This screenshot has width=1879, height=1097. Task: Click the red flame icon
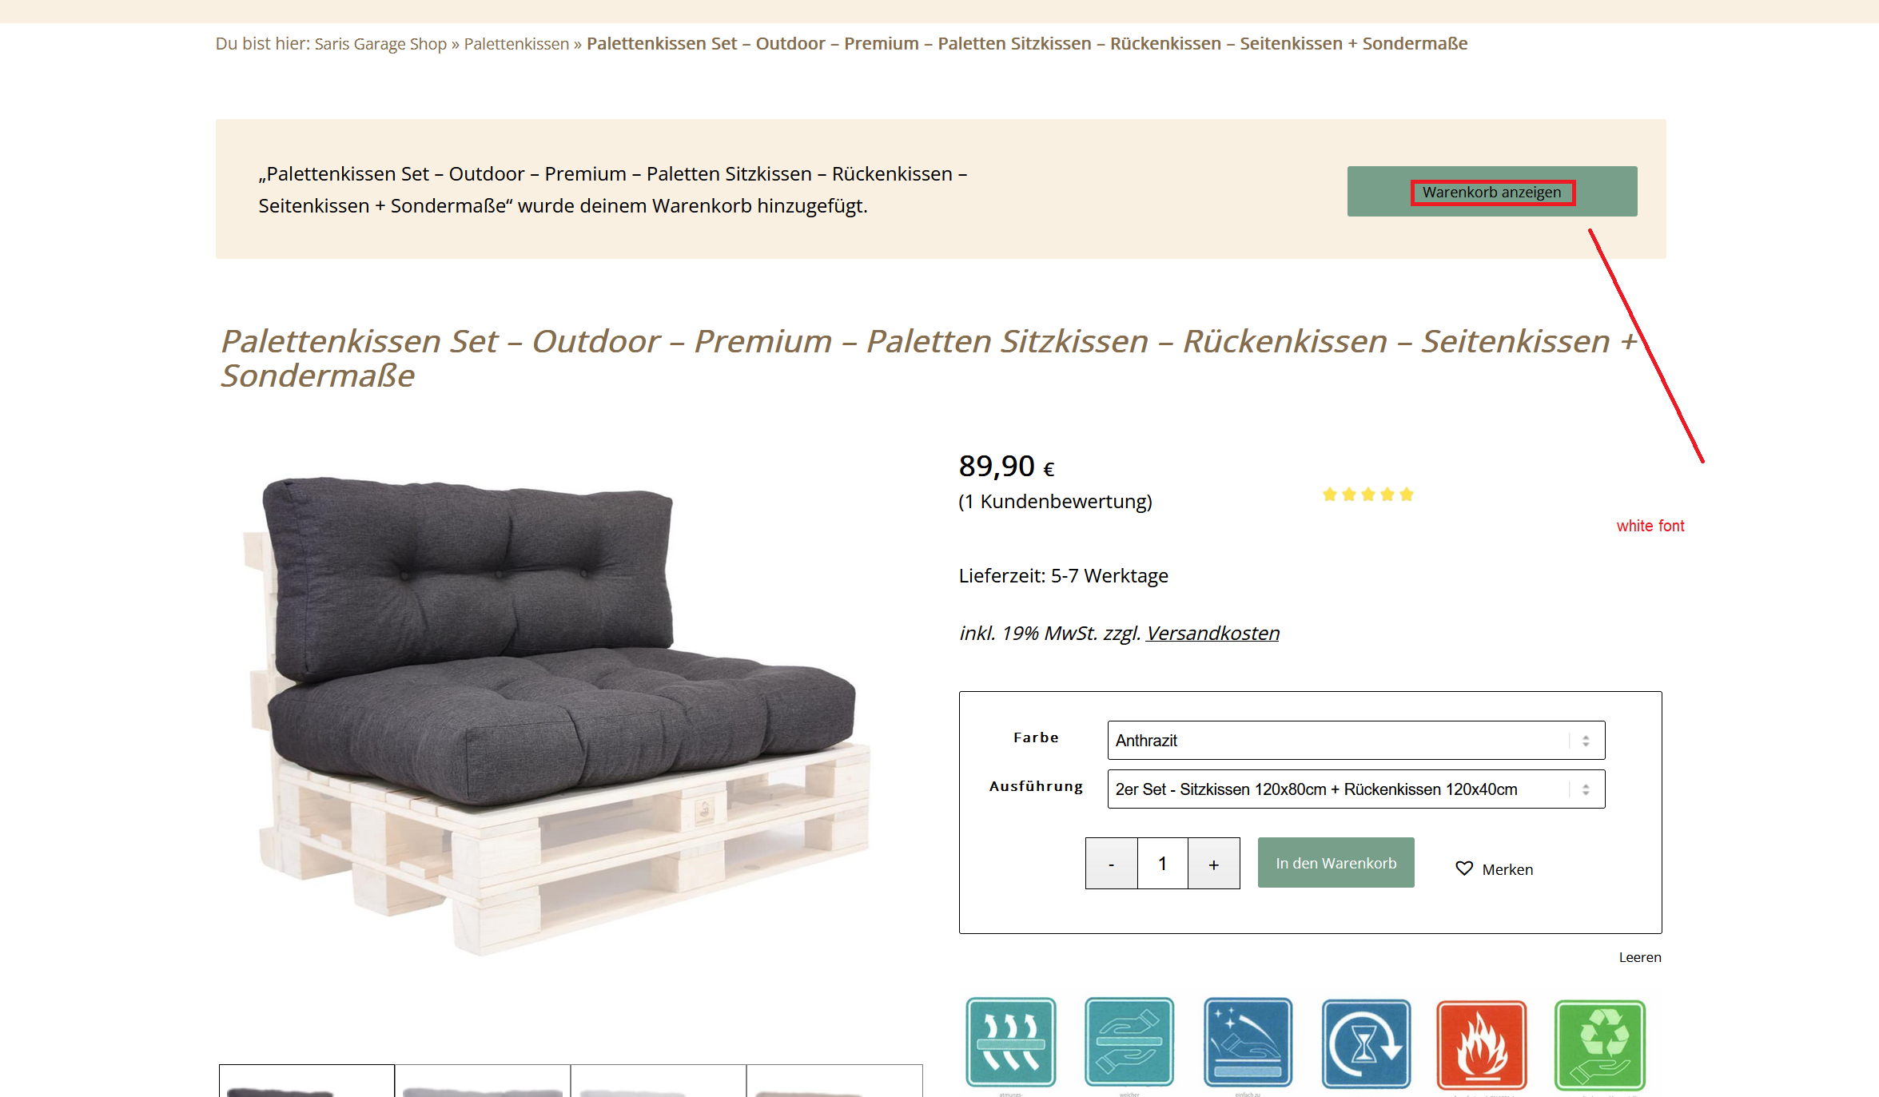point(1482,1044)
